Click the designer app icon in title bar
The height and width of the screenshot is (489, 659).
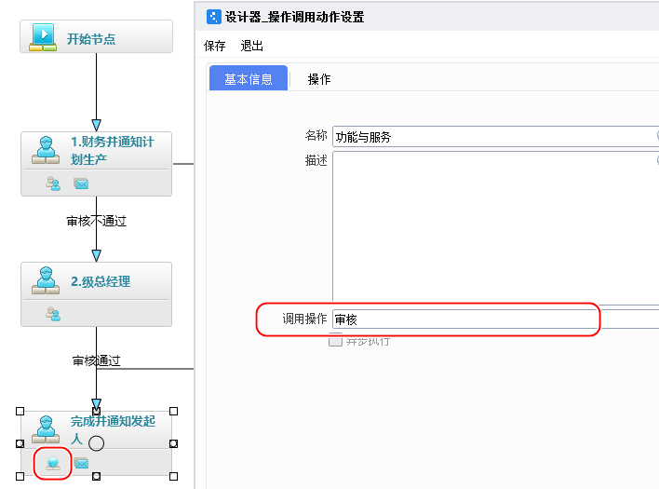coord(213,16)
